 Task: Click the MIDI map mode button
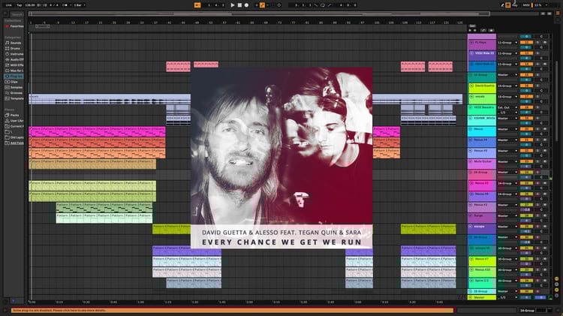point(526,5)
